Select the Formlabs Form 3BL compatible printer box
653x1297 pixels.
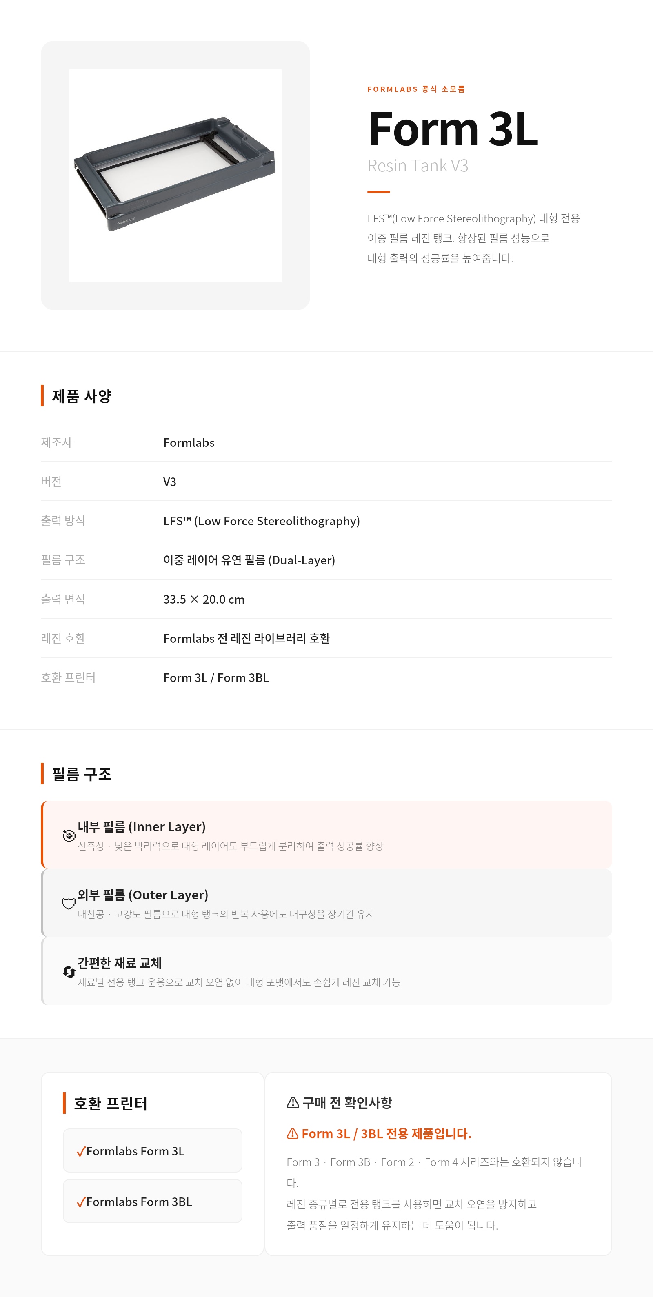tap(153, 1201)
